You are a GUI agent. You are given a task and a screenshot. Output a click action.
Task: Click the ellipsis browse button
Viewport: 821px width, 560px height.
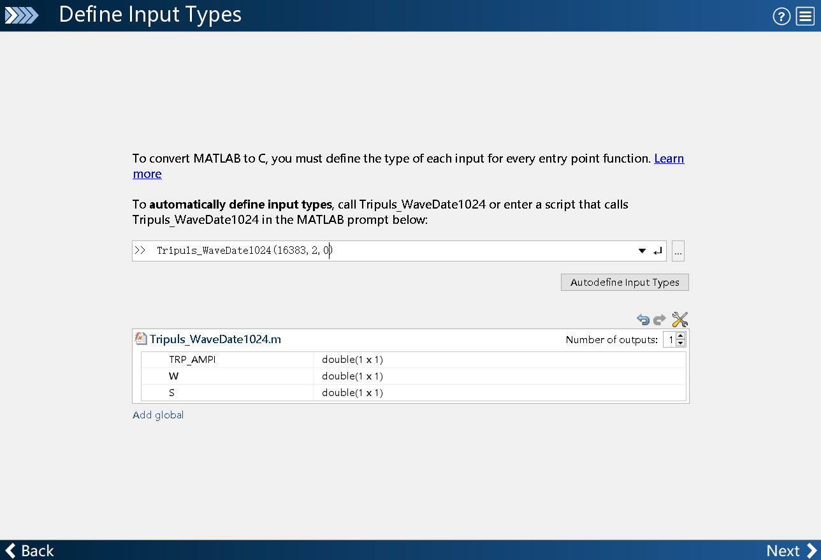coord(678,251)
